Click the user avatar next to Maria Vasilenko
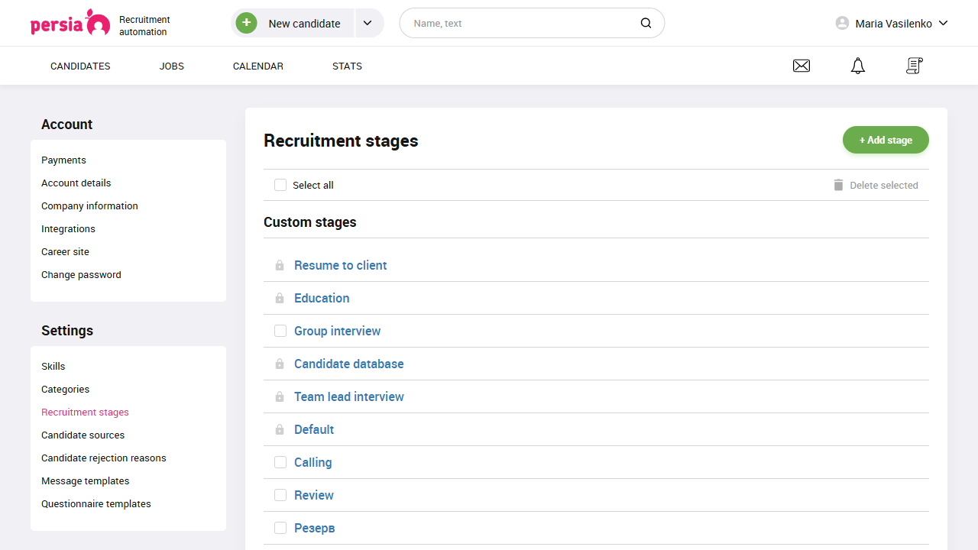 click(840, 23)
